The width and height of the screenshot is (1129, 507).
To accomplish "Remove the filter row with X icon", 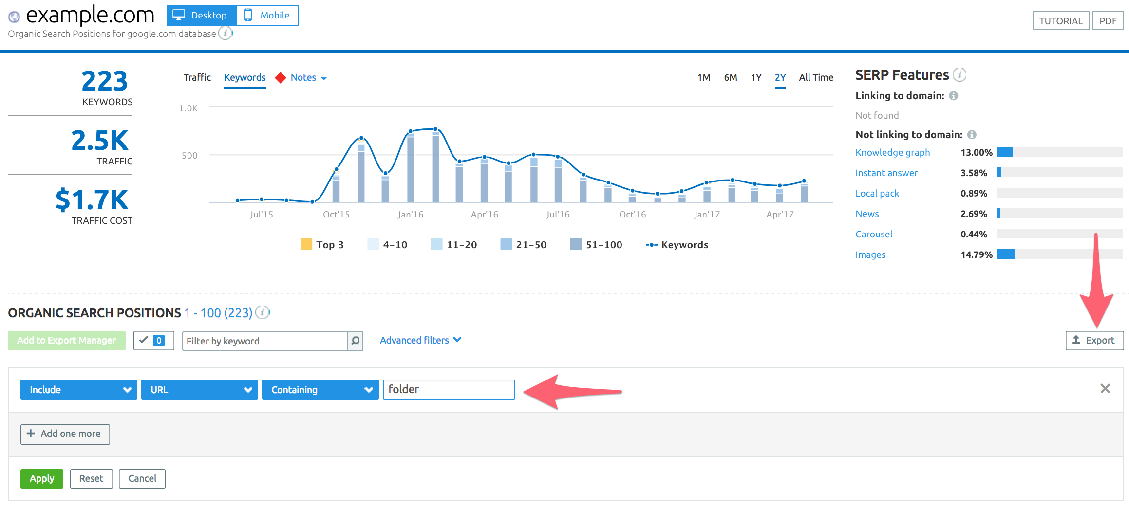I will pos(1105,388).
